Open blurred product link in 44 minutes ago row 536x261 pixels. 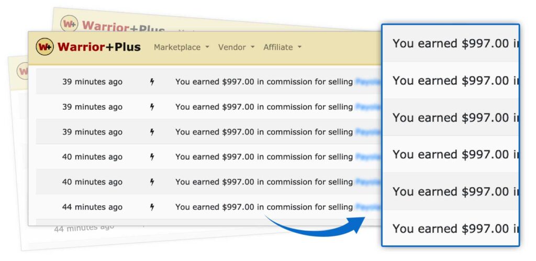click(x=368, y=207)
